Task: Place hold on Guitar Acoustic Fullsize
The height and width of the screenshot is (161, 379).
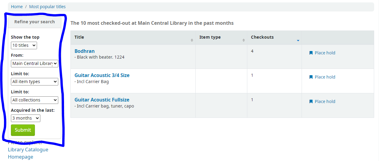Action: (x=325, y=101)
